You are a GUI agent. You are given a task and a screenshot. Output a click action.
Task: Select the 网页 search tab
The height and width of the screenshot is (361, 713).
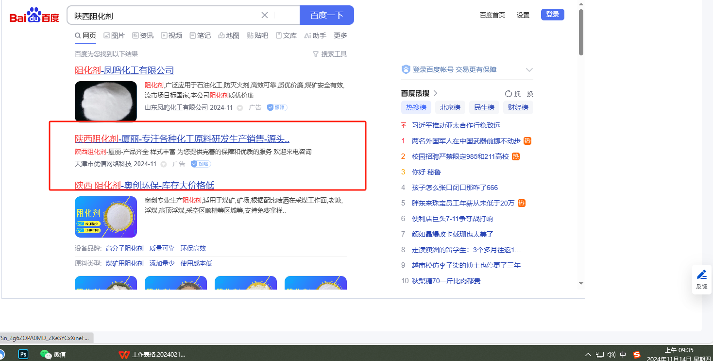[85, 35]
